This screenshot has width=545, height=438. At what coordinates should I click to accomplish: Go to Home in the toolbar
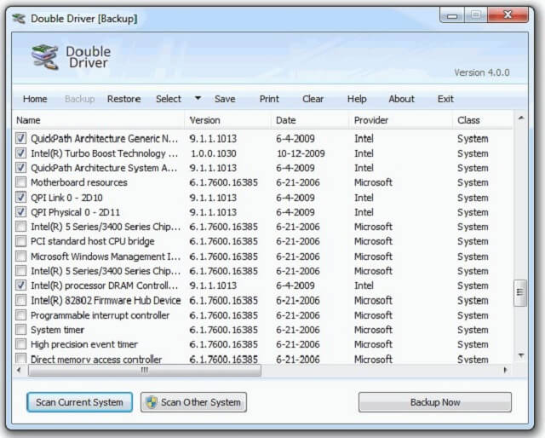pyautogui.click(x=35, y=99)
